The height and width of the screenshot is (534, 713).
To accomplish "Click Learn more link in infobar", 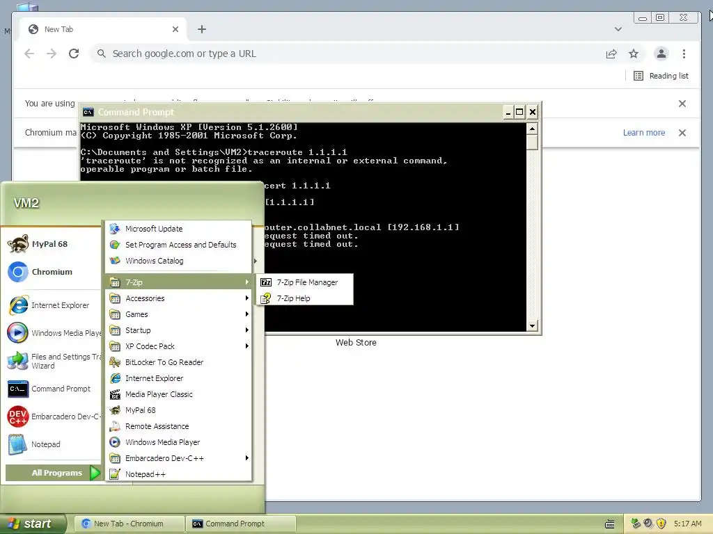I will pos(644,133).
